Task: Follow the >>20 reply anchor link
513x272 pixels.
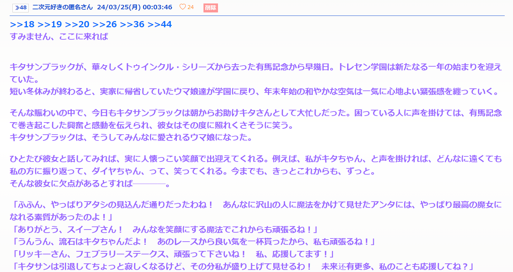Action: tap(77, 24)
